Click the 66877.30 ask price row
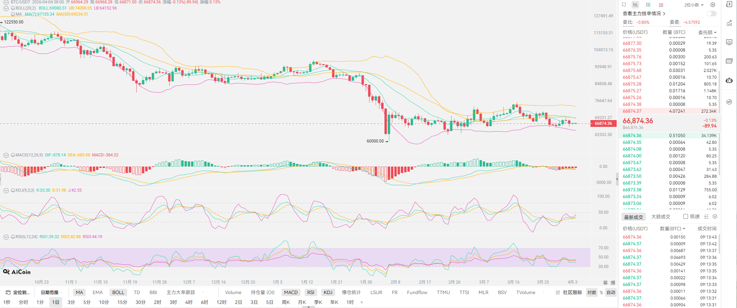The height and width of the screenshot is (308, 737). click(632, 43)
